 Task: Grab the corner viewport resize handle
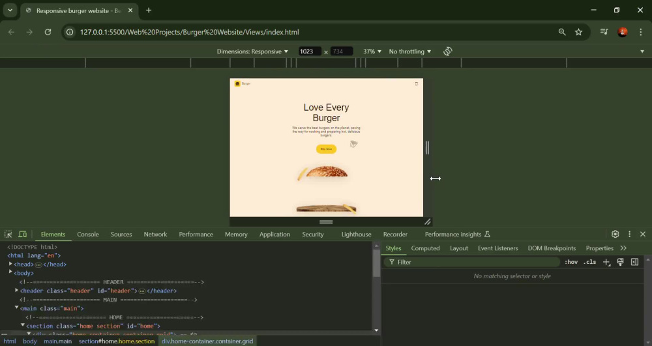pyautogui.click(x=428, y=222)
